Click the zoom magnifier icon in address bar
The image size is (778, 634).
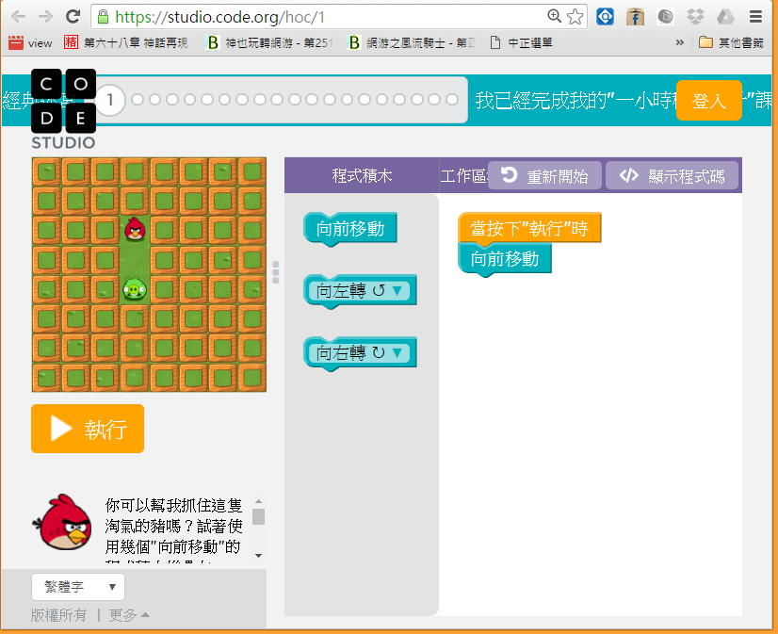pos(554,17)
